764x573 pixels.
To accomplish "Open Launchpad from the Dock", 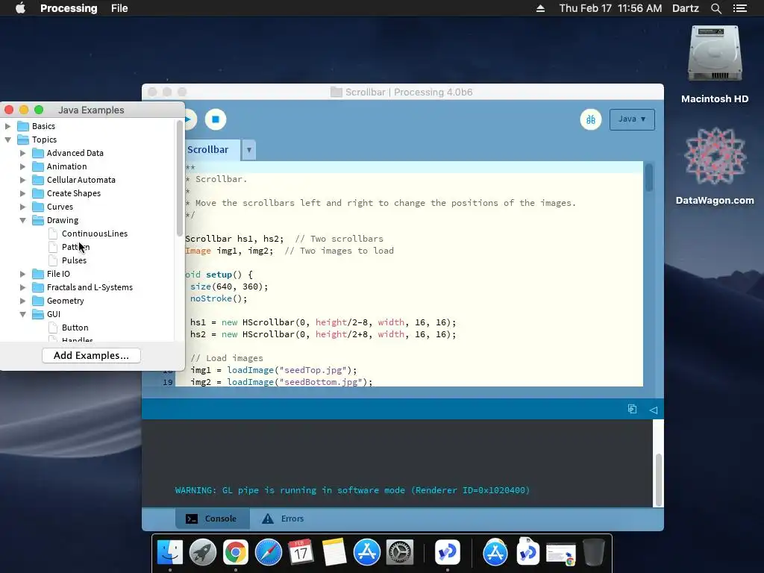I will (x=203, y=552).
